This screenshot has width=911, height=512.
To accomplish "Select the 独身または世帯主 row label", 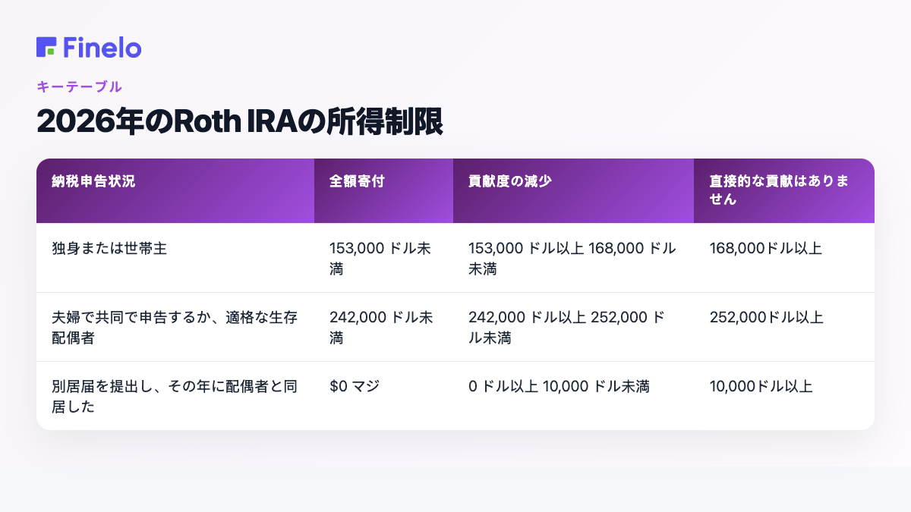I will [109, 248].
